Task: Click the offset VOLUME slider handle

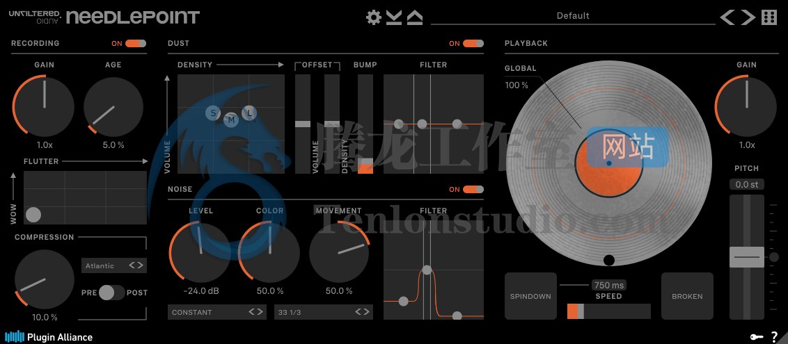Action: [x=303, y=124]
